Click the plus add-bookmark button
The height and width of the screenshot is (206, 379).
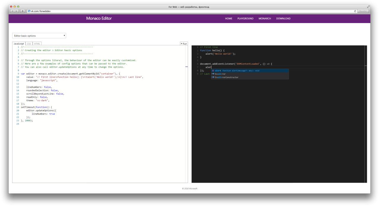[x=22, y=11]
